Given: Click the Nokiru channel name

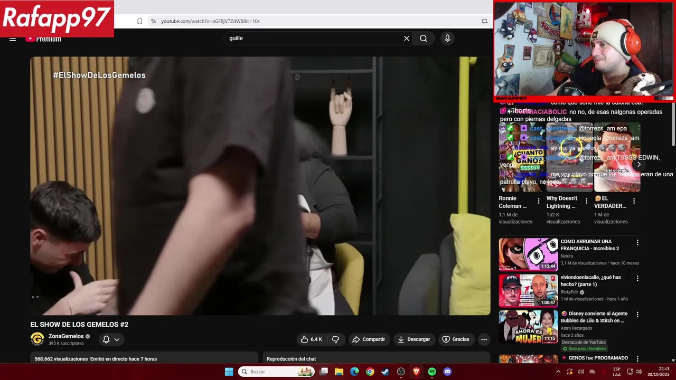Looking at the screenshot, I should pyautogui.click(x=567, y=256).
